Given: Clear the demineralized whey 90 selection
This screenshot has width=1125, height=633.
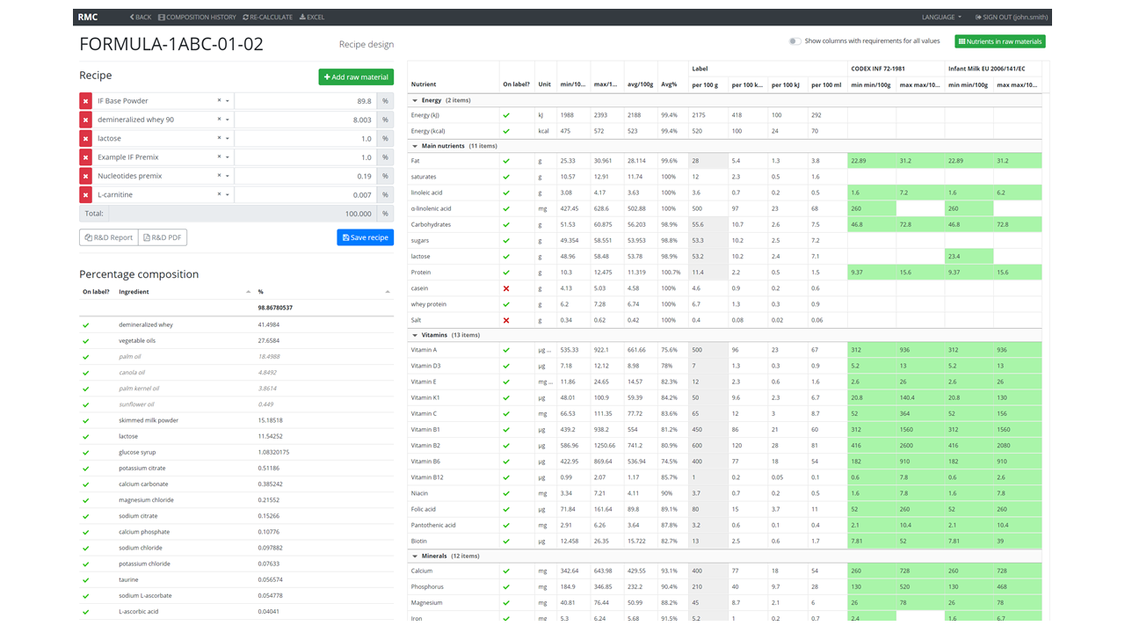Looking at the screenshot, I should (x=219, y=120).
